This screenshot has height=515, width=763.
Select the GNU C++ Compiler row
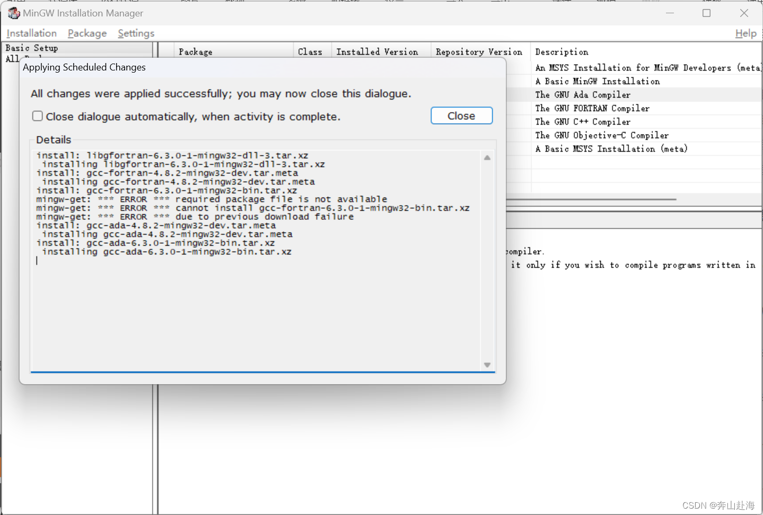pos(634,122)
